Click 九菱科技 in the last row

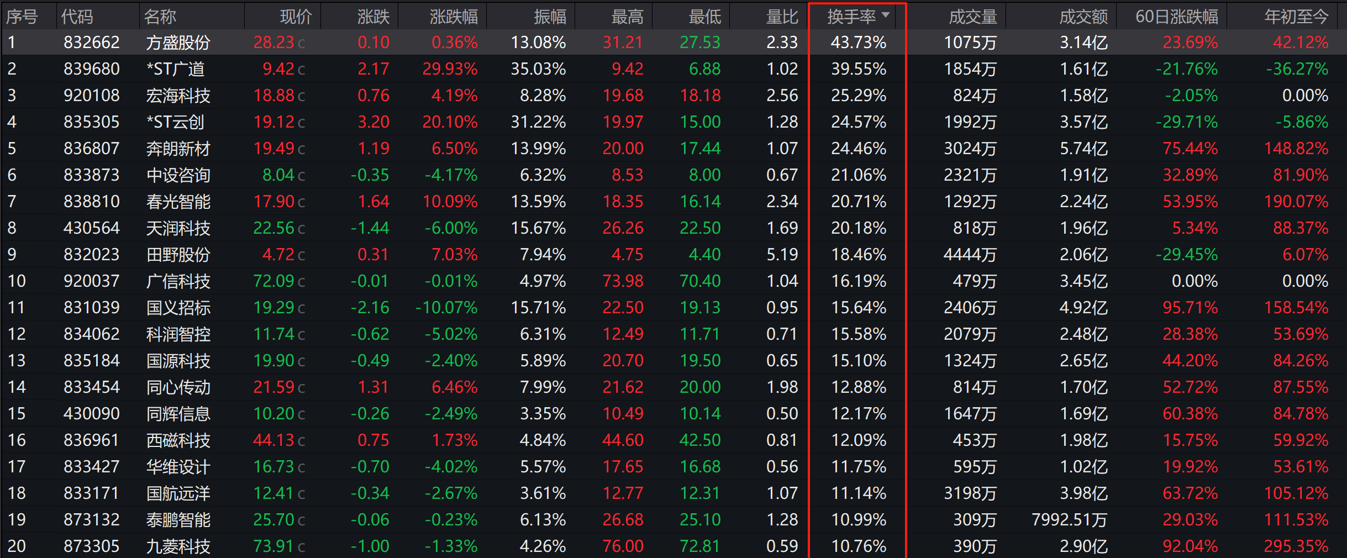click(x=178, y=546)
